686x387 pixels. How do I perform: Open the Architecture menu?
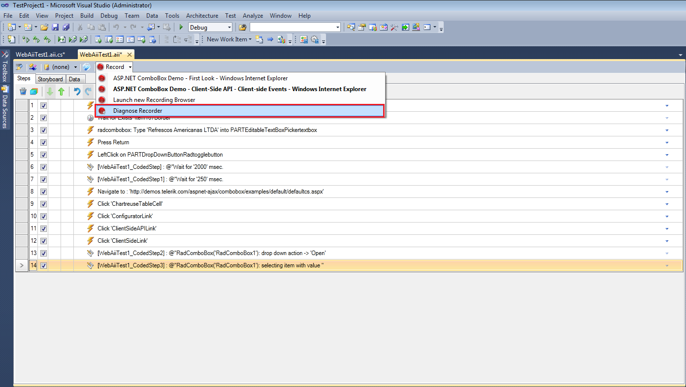point(202,16)
